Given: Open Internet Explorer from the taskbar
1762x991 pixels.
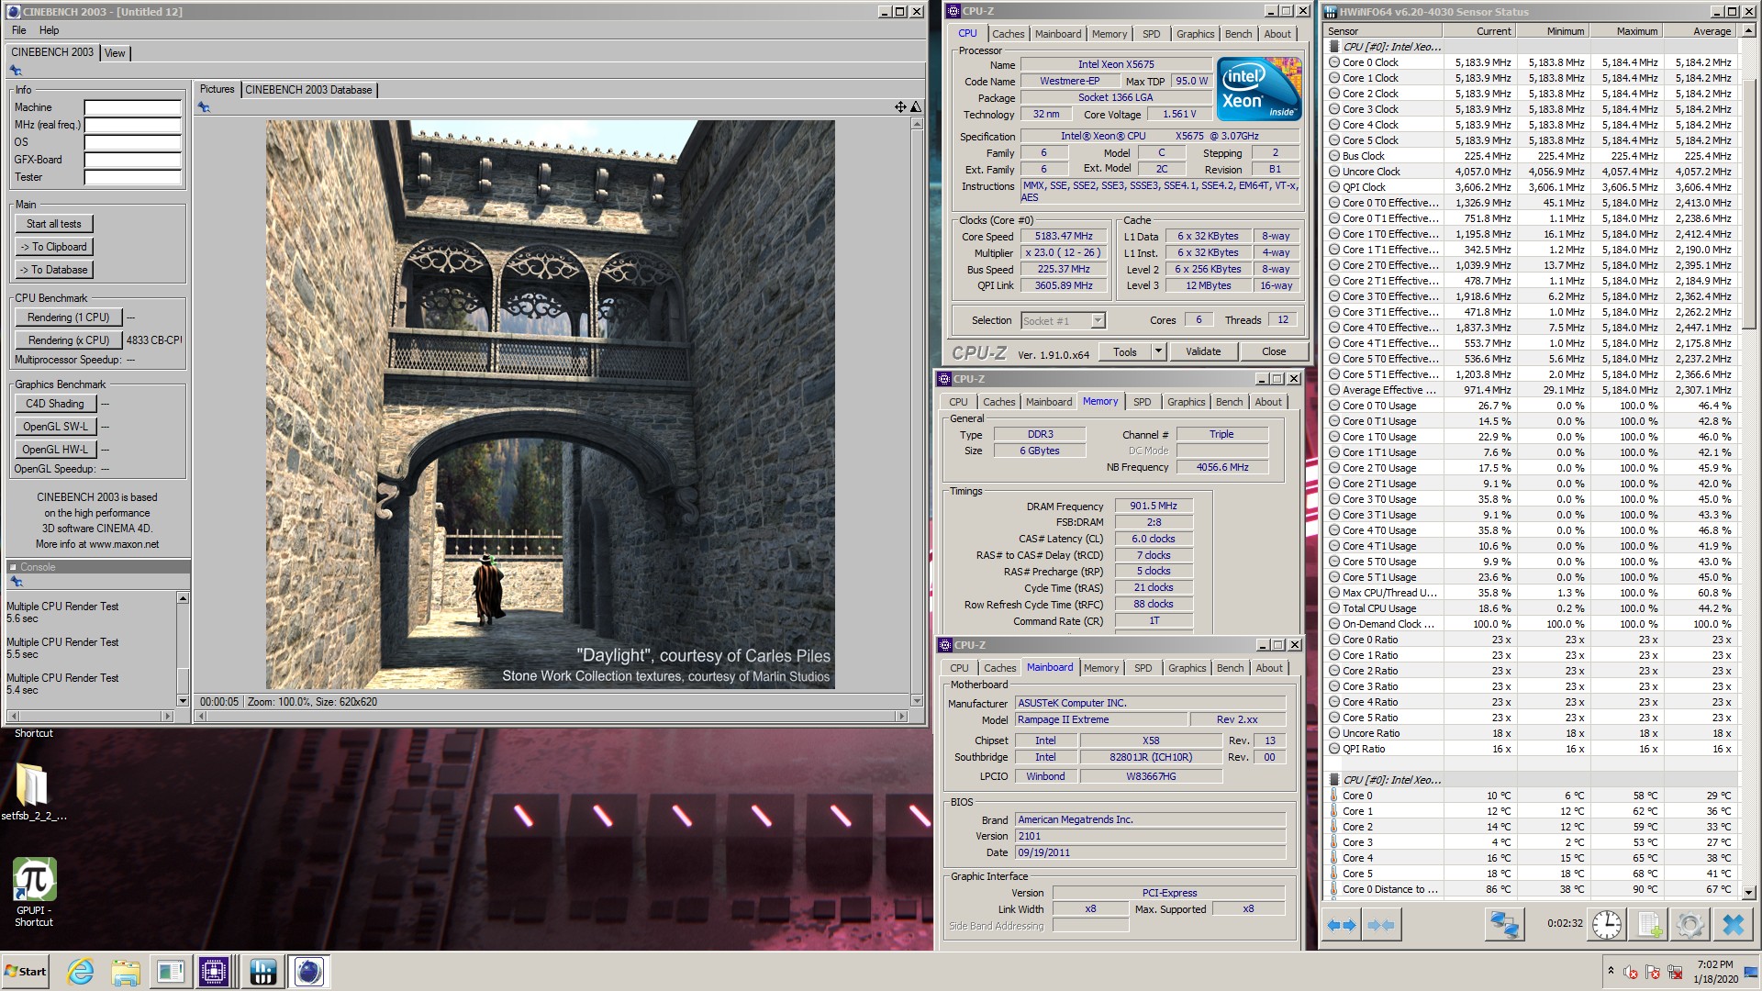Looking at the screenshot, I should point(81,972).
